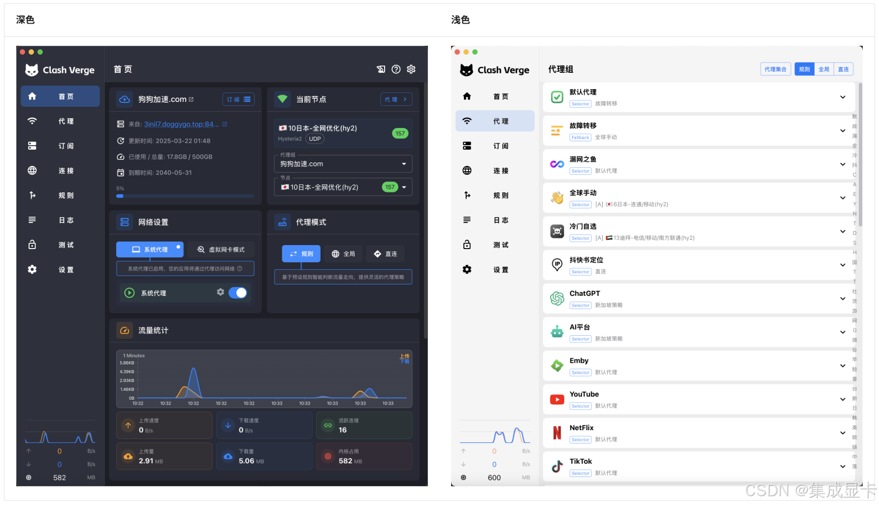The width and height of the screenshot is (879, 505).
Task: Click the system proxy gear settings icon
Action: pyautogui.click(x=220, y=292)
